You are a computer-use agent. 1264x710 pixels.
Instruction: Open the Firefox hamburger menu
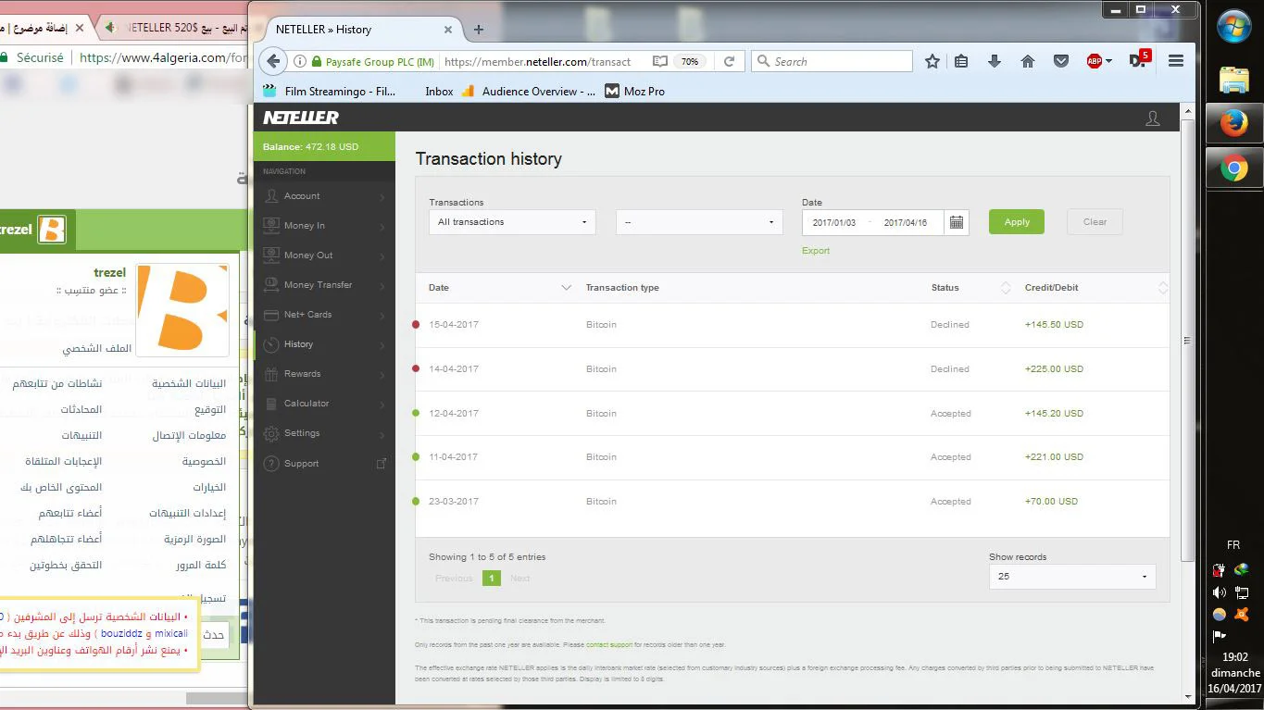point(1176,62)
